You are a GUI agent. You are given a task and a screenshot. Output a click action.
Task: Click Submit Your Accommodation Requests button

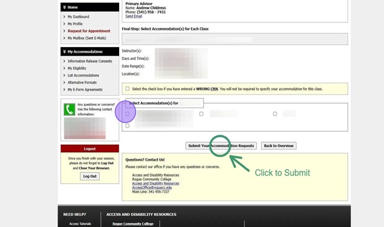point(221,146)
